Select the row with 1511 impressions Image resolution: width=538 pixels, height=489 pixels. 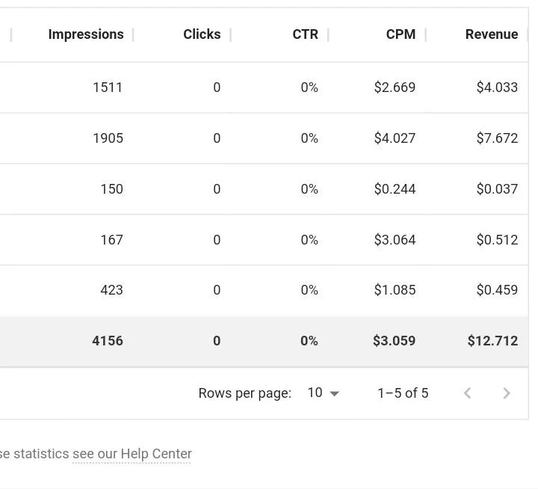pyautogui.click(x=265, y=87)
